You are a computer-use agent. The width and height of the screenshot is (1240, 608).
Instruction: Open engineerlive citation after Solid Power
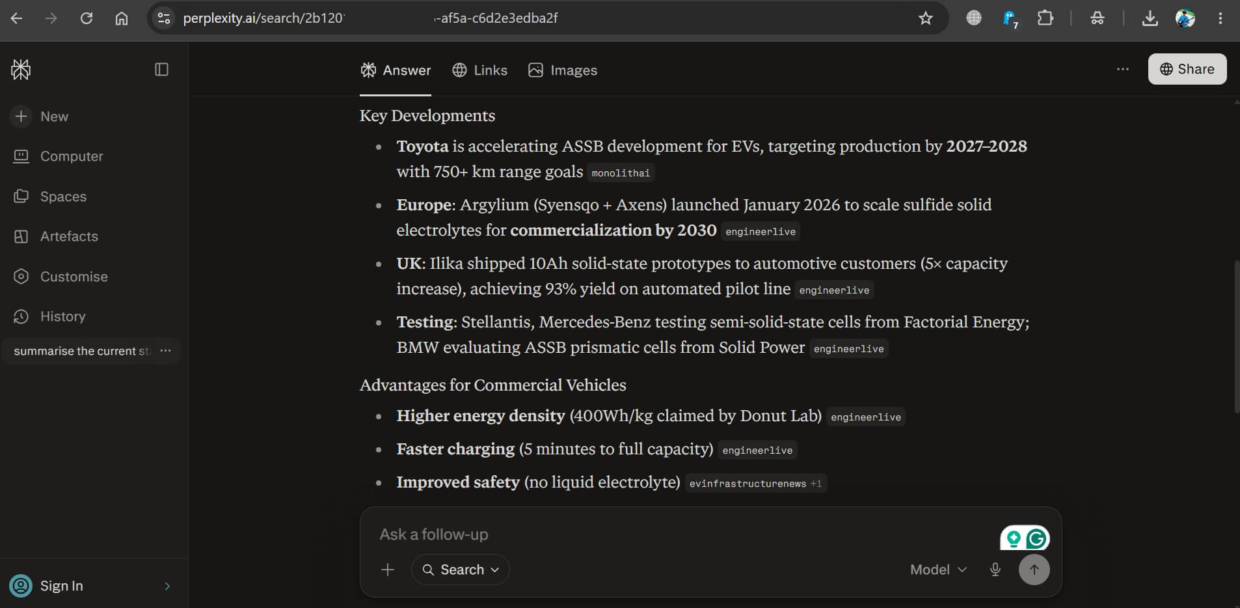pos(849,349)
